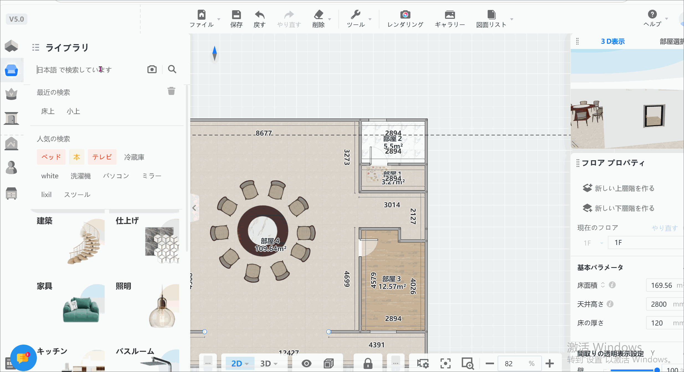Click the library search input field
Image resolution: width=684 pixels, height=372 pixels.
click(x=90, y=69)
